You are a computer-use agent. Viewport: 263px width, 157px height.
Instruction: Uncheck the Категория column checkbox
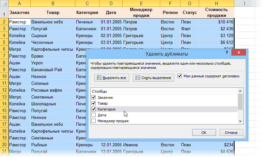coord(94,109)
